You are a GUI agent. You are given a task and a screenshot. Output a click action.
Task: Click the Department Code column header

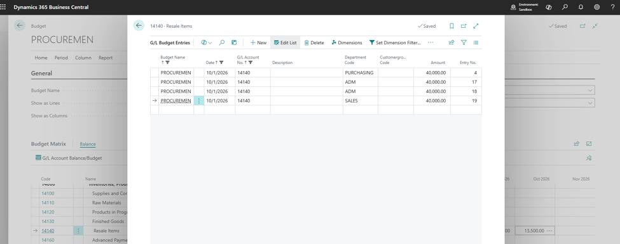355,60
